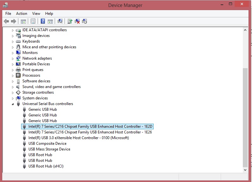
Task: Expand Sound, video and game controllers
Action: pyautogui.click(x=13, y=87)
